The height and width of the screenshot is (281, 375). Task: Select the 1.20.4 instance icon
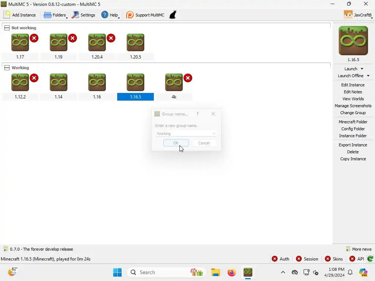[97, 42]
